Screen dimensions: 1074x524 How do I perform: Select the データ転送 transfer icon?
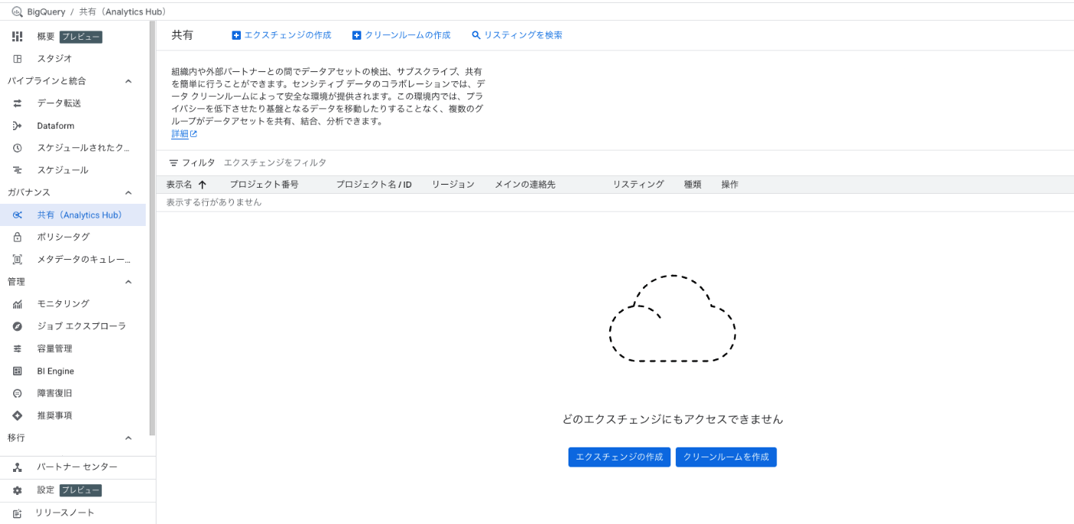(x=18, y=103)
